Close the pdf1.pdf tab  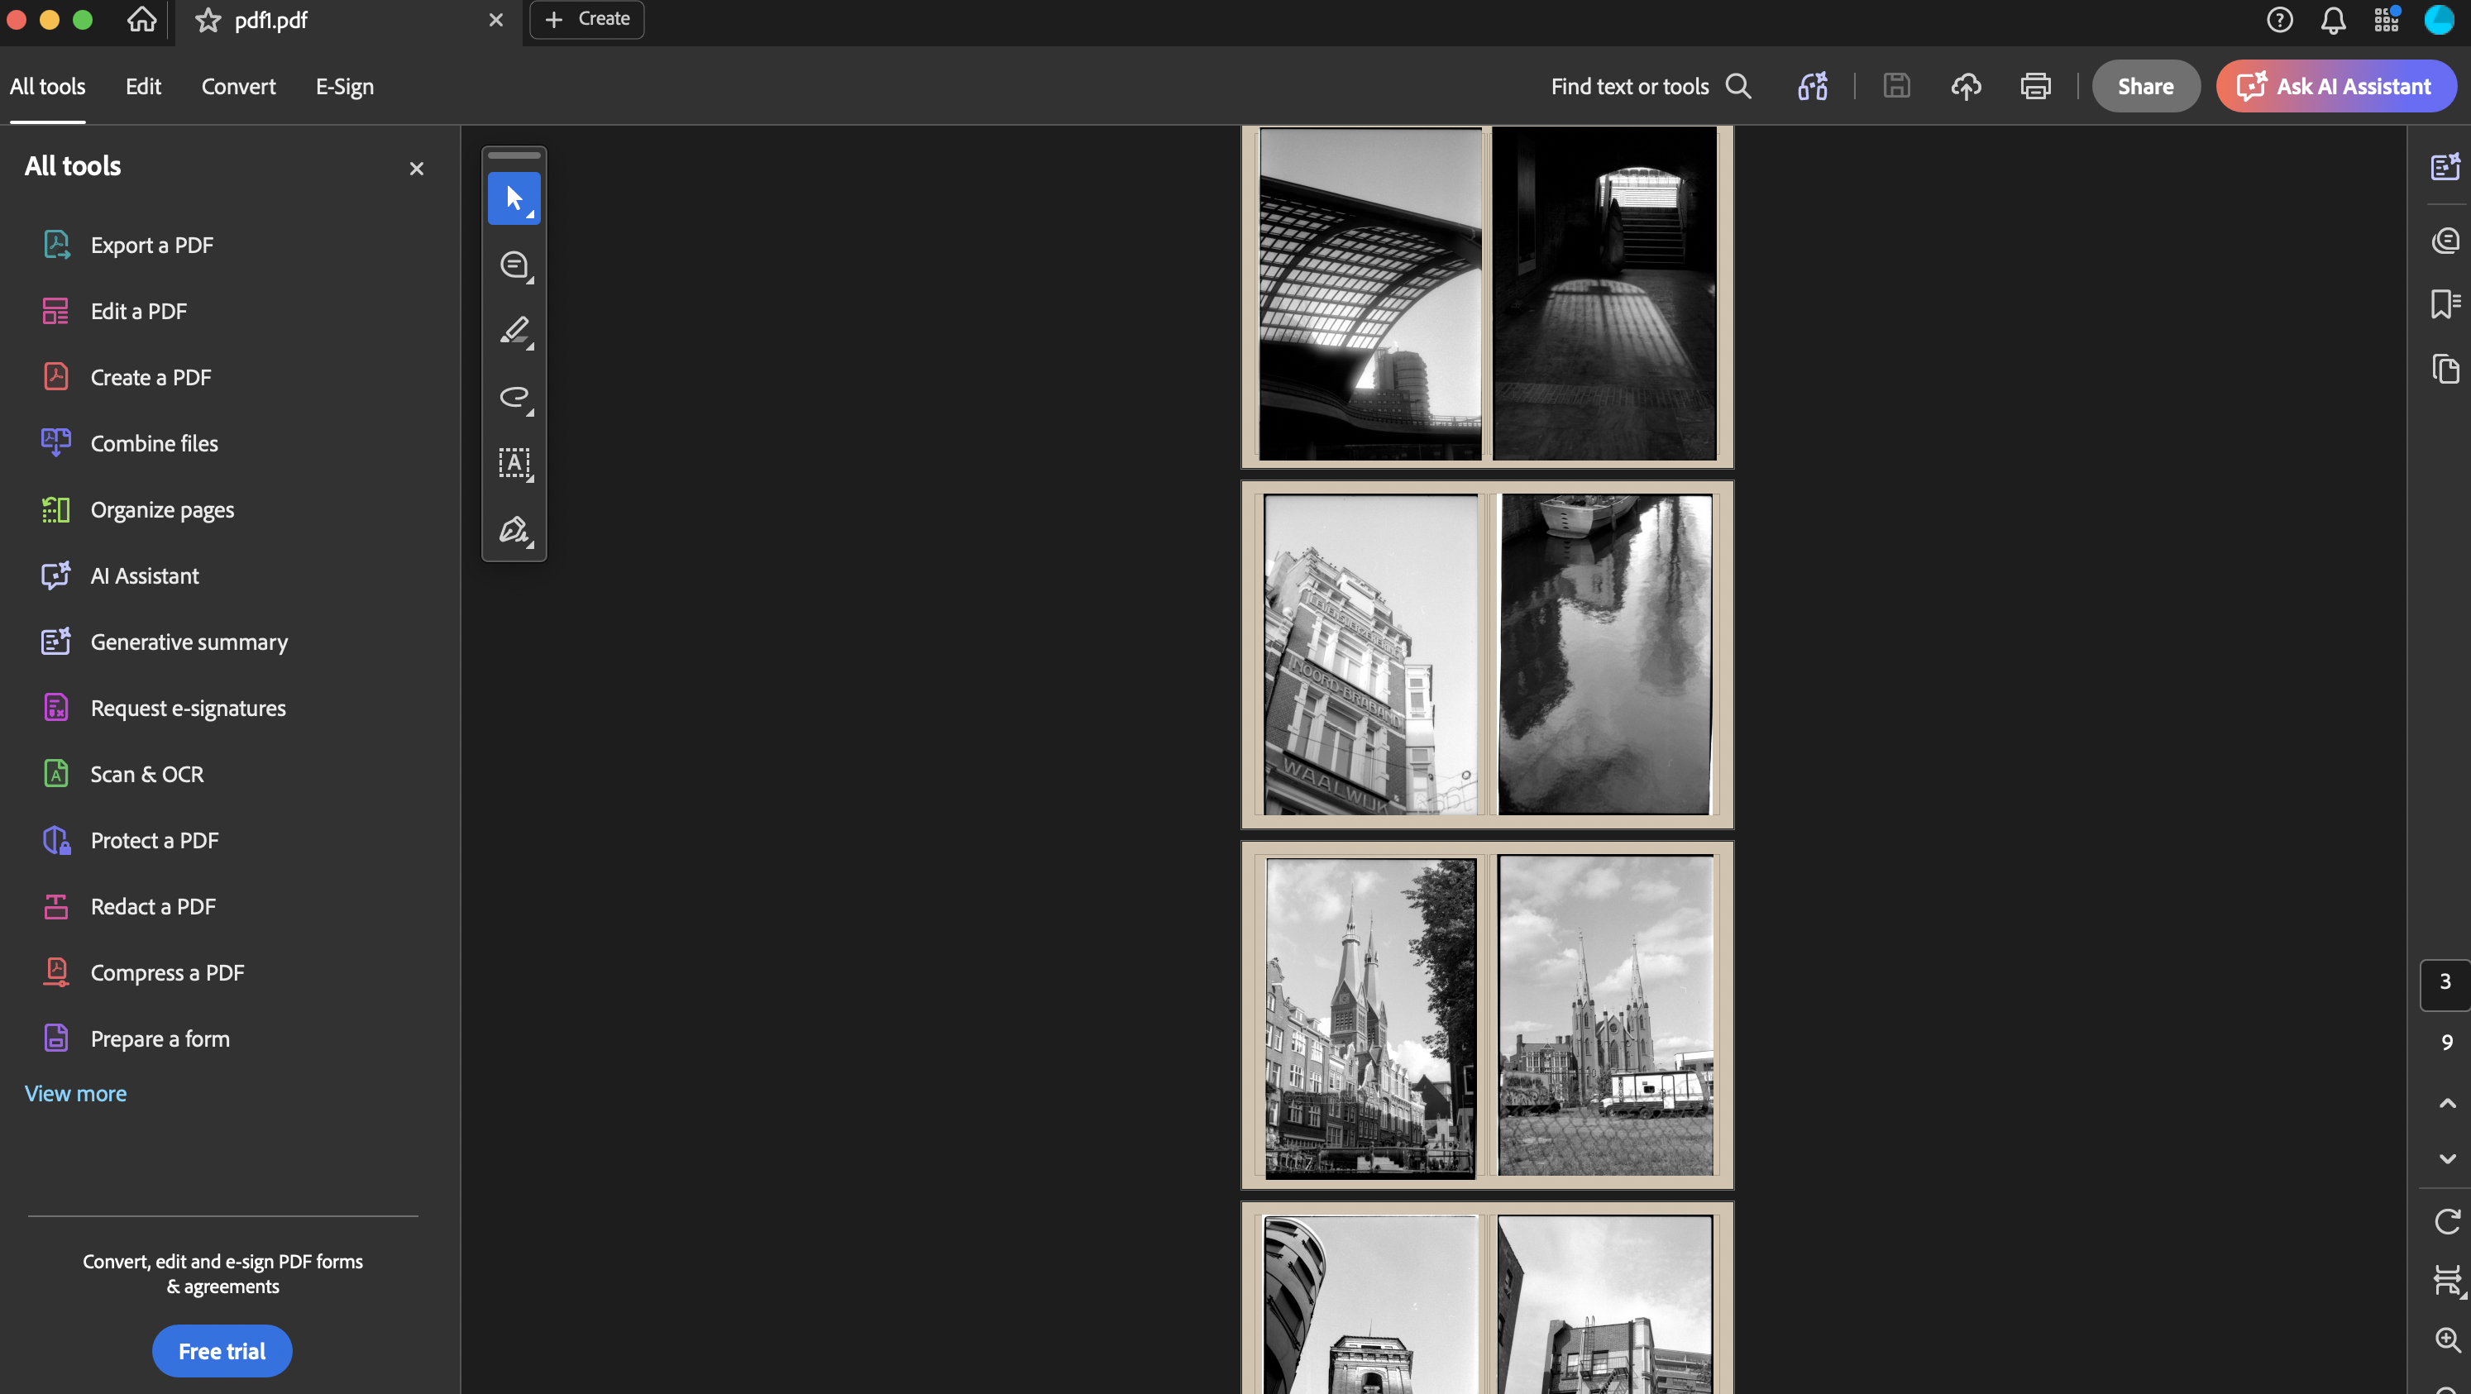[x=496, y=20]
